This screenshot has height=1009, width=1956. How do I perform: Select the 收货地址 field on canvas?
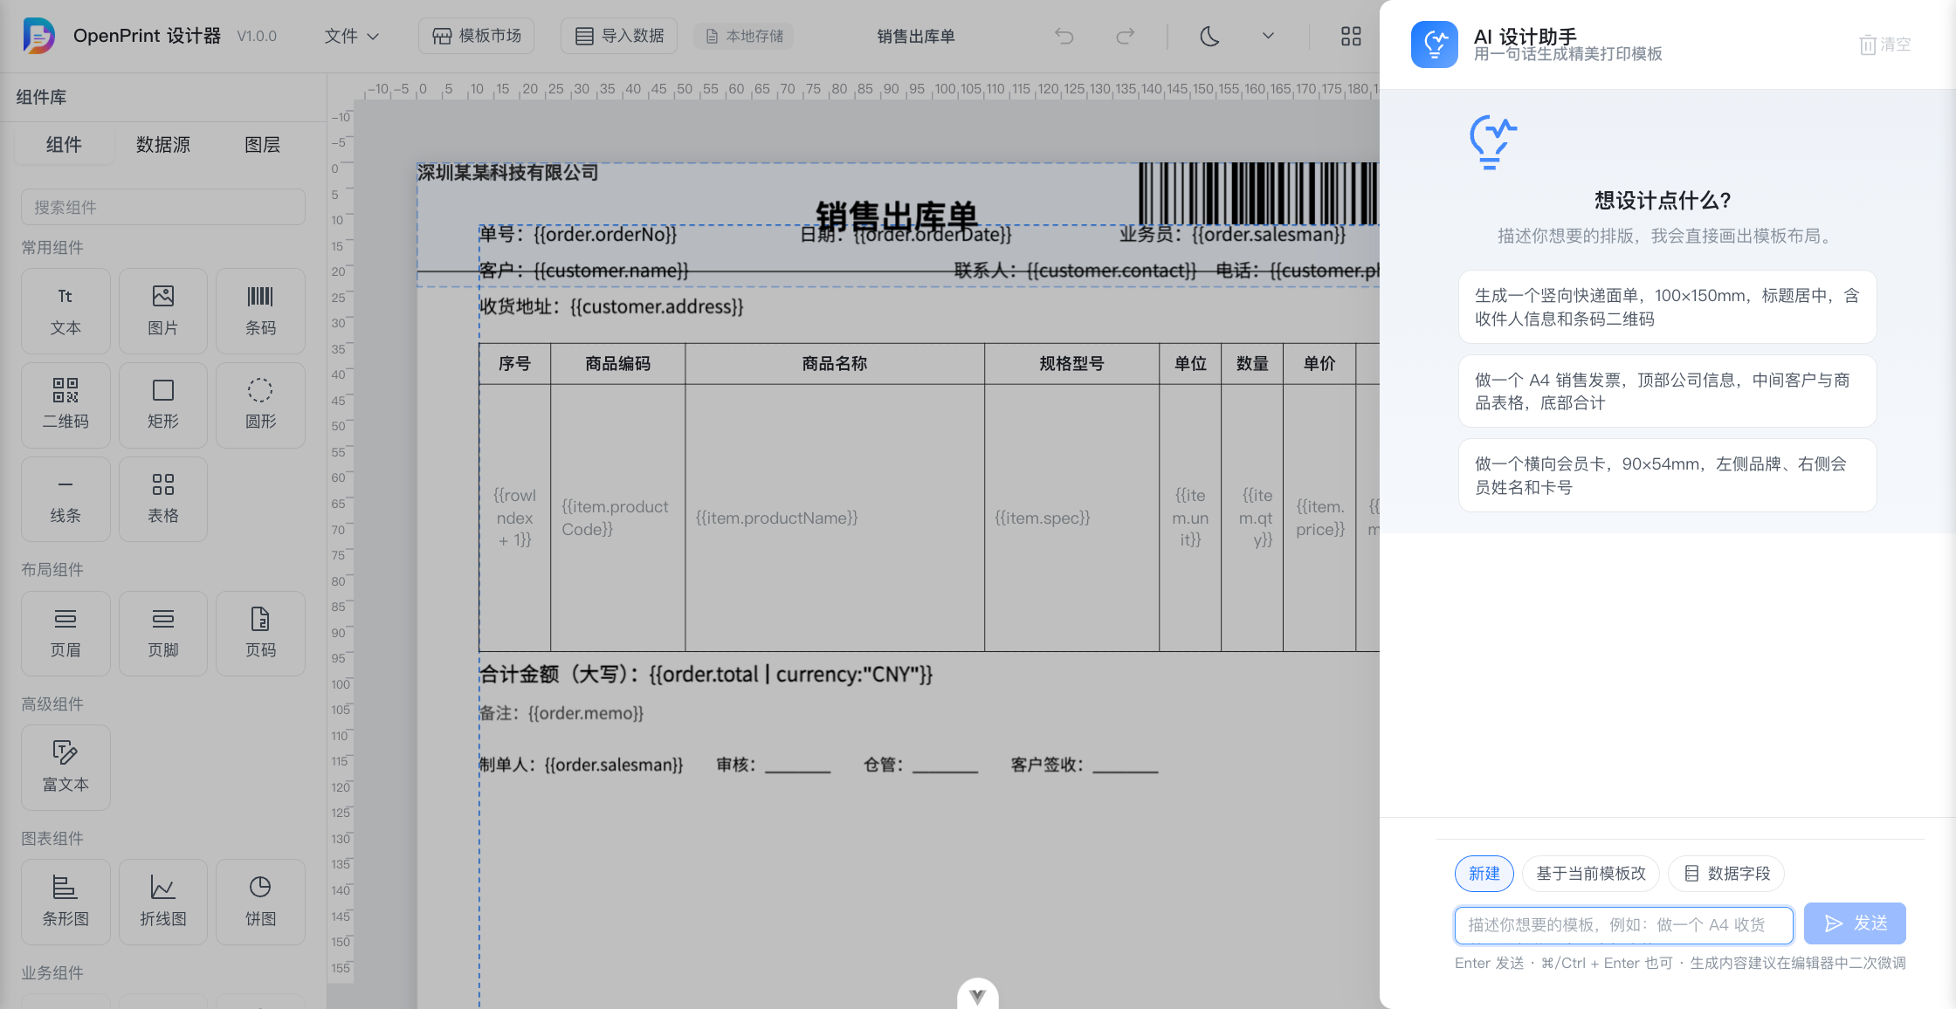coord(611,306)
